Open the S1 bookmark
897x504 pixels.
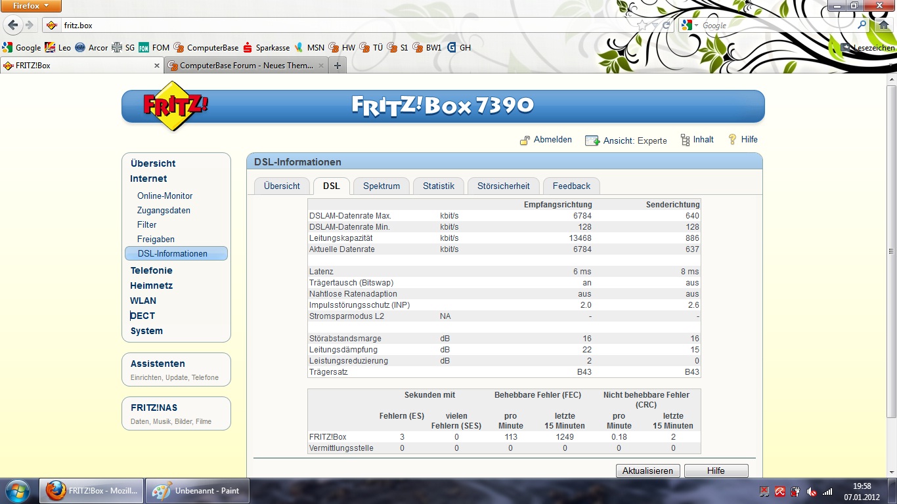398,47
